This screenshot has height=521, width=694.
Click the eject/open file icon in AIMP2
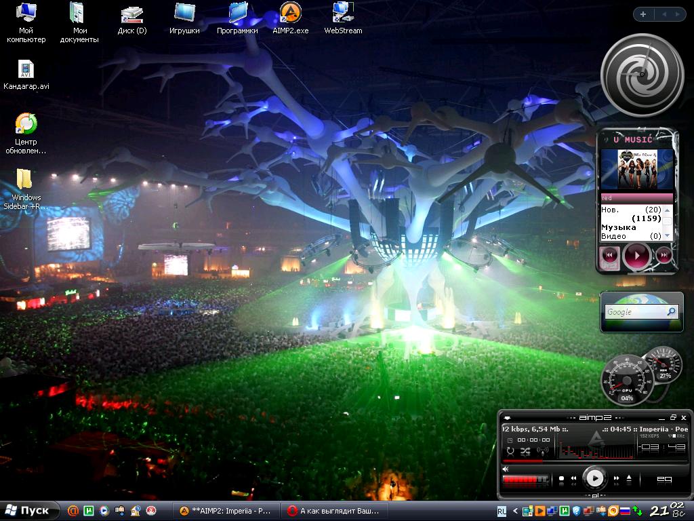(x=629, y=479)
